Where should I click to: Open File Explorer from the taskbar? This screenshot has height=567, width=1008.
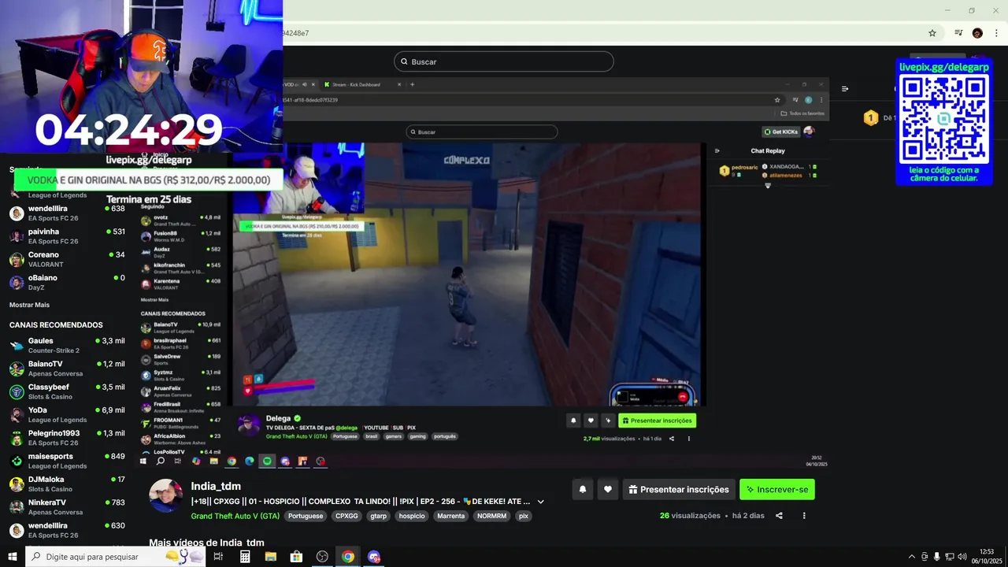(x=271, y=557)
